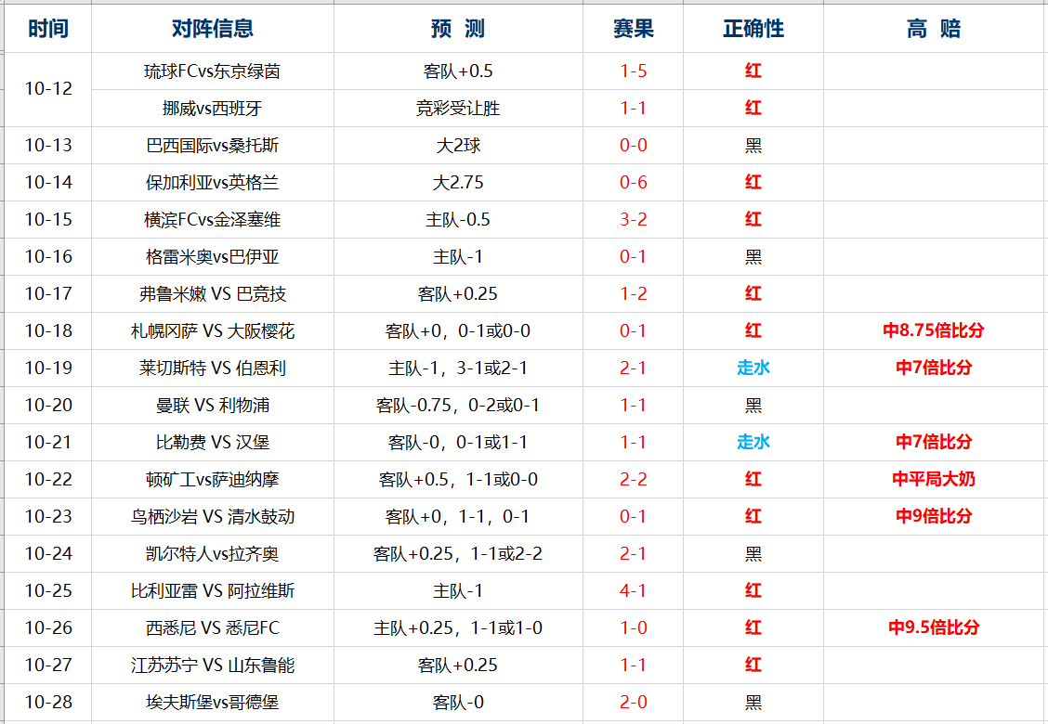The image size is (1048, 724).
Task: Click the 客队-0，0-1或1-1 prediction cell
Action: pos(458,442)
